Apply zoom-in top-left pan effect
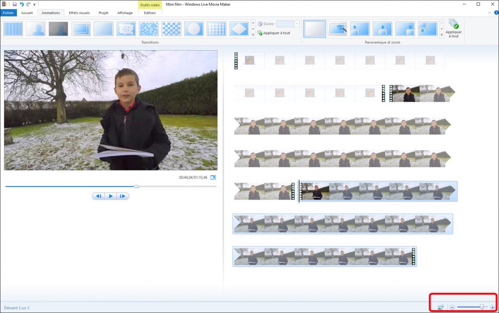 (x=427, y=29)
